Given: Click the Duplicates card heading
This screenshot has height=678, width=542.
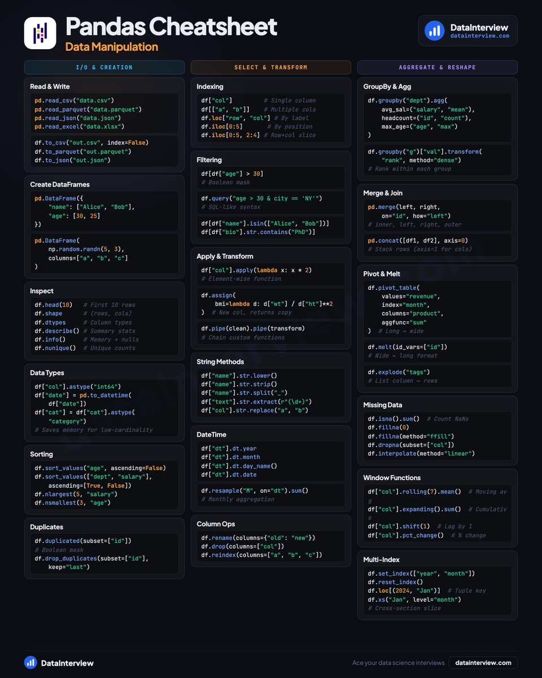Looking at the screenshot, I should (46, 527).
